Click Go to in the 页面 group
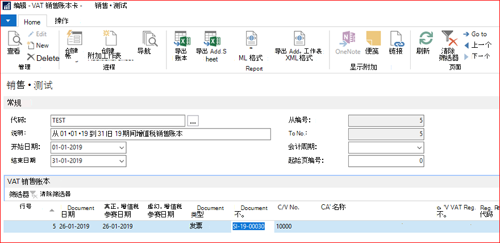This screenshot has height=243, width=500. [475, 34]
